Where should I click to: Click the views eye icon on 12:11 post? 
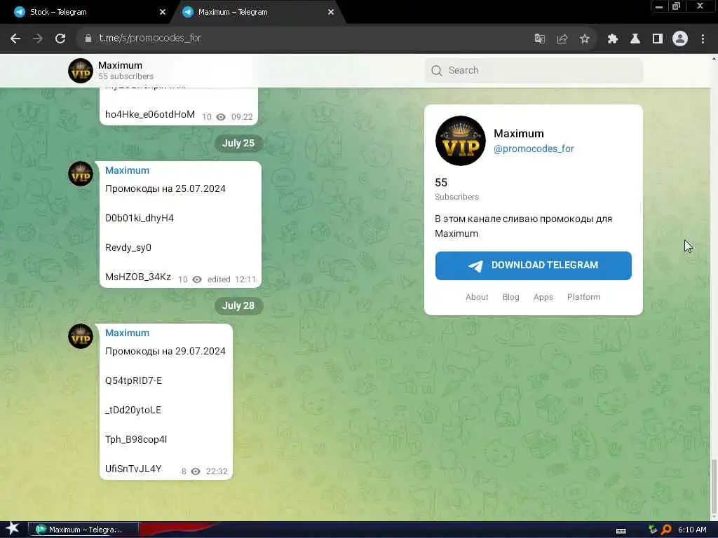[x=197, y=280]
